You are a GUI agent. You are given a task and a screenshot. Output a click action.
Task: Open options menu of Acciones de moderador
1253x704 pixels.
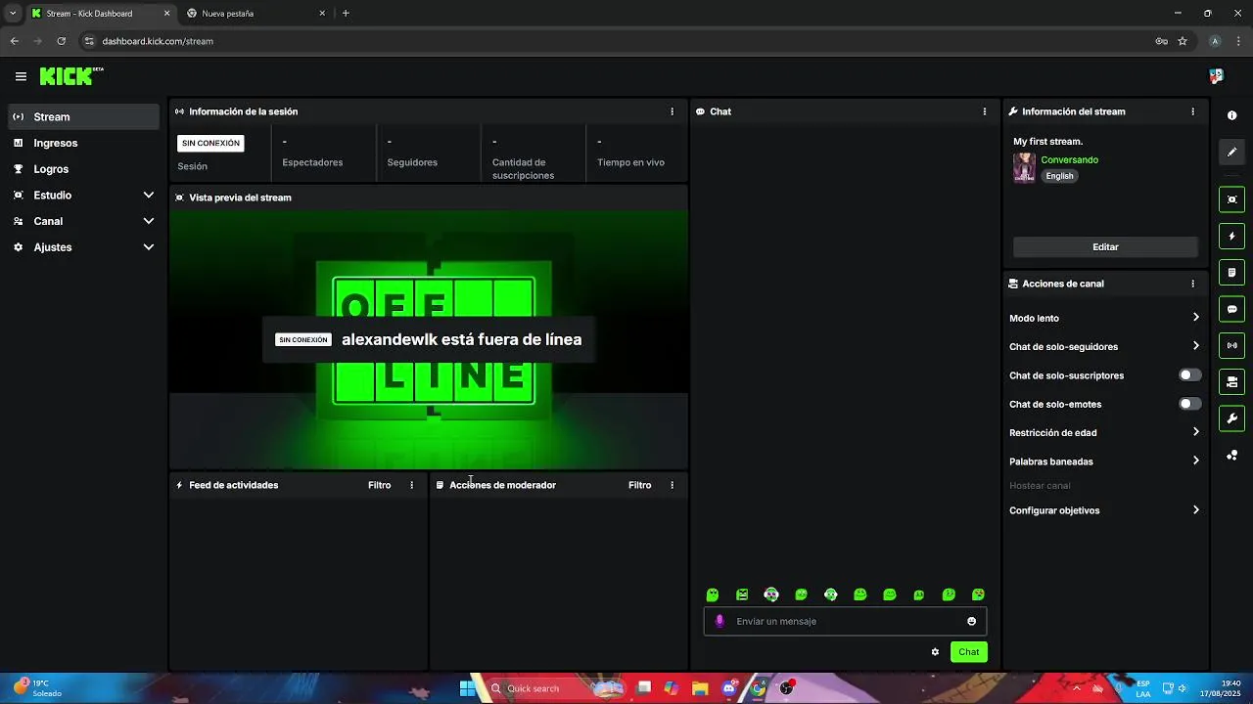672,485
